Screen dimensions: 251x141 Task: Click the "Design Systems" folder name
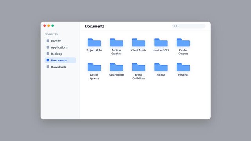point(94,76)
